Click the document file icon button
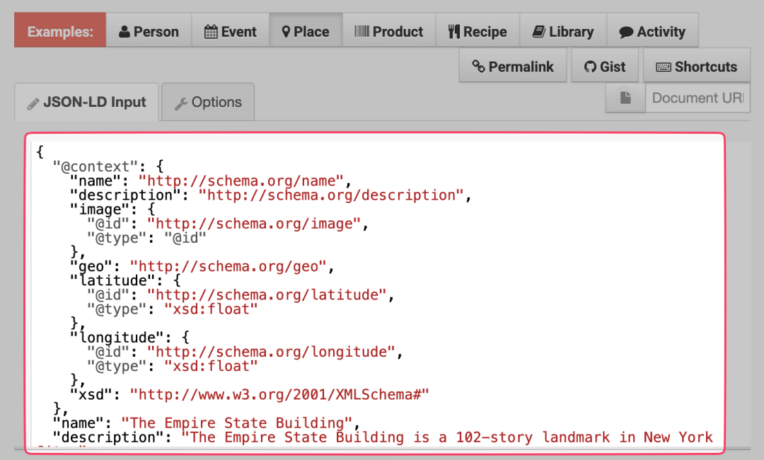Viewport: 764px width, 460px height. [625, 98]
